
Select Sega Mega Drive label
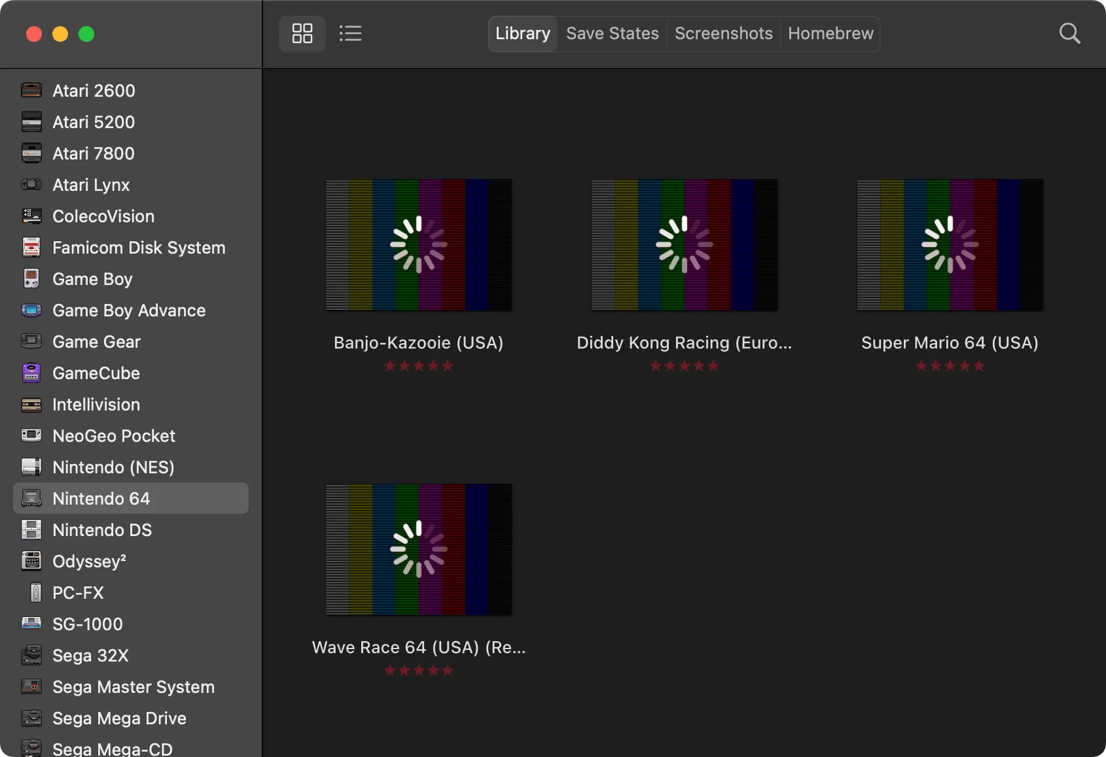119,718
